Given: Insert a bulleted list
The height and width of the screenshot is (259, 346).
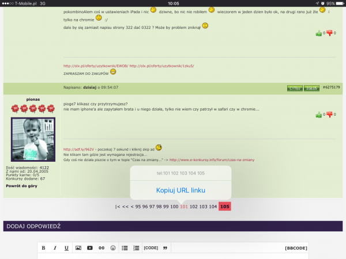Looking at the screenshot, I should (x=125, y=248).
